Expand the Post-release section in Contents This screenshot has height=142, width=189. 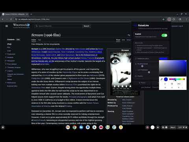click(6, 64)
